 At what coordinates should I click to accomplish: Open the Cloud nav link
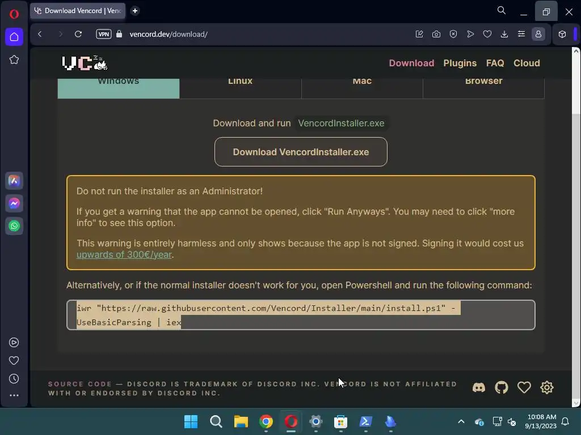click(x=527, y=63)
